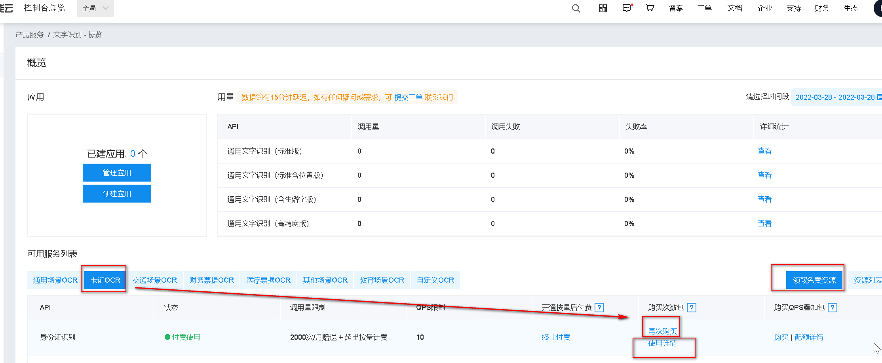Select the 卡证OCR tab
Viewport: 882px width, 363px height.
tap(105, 280)
